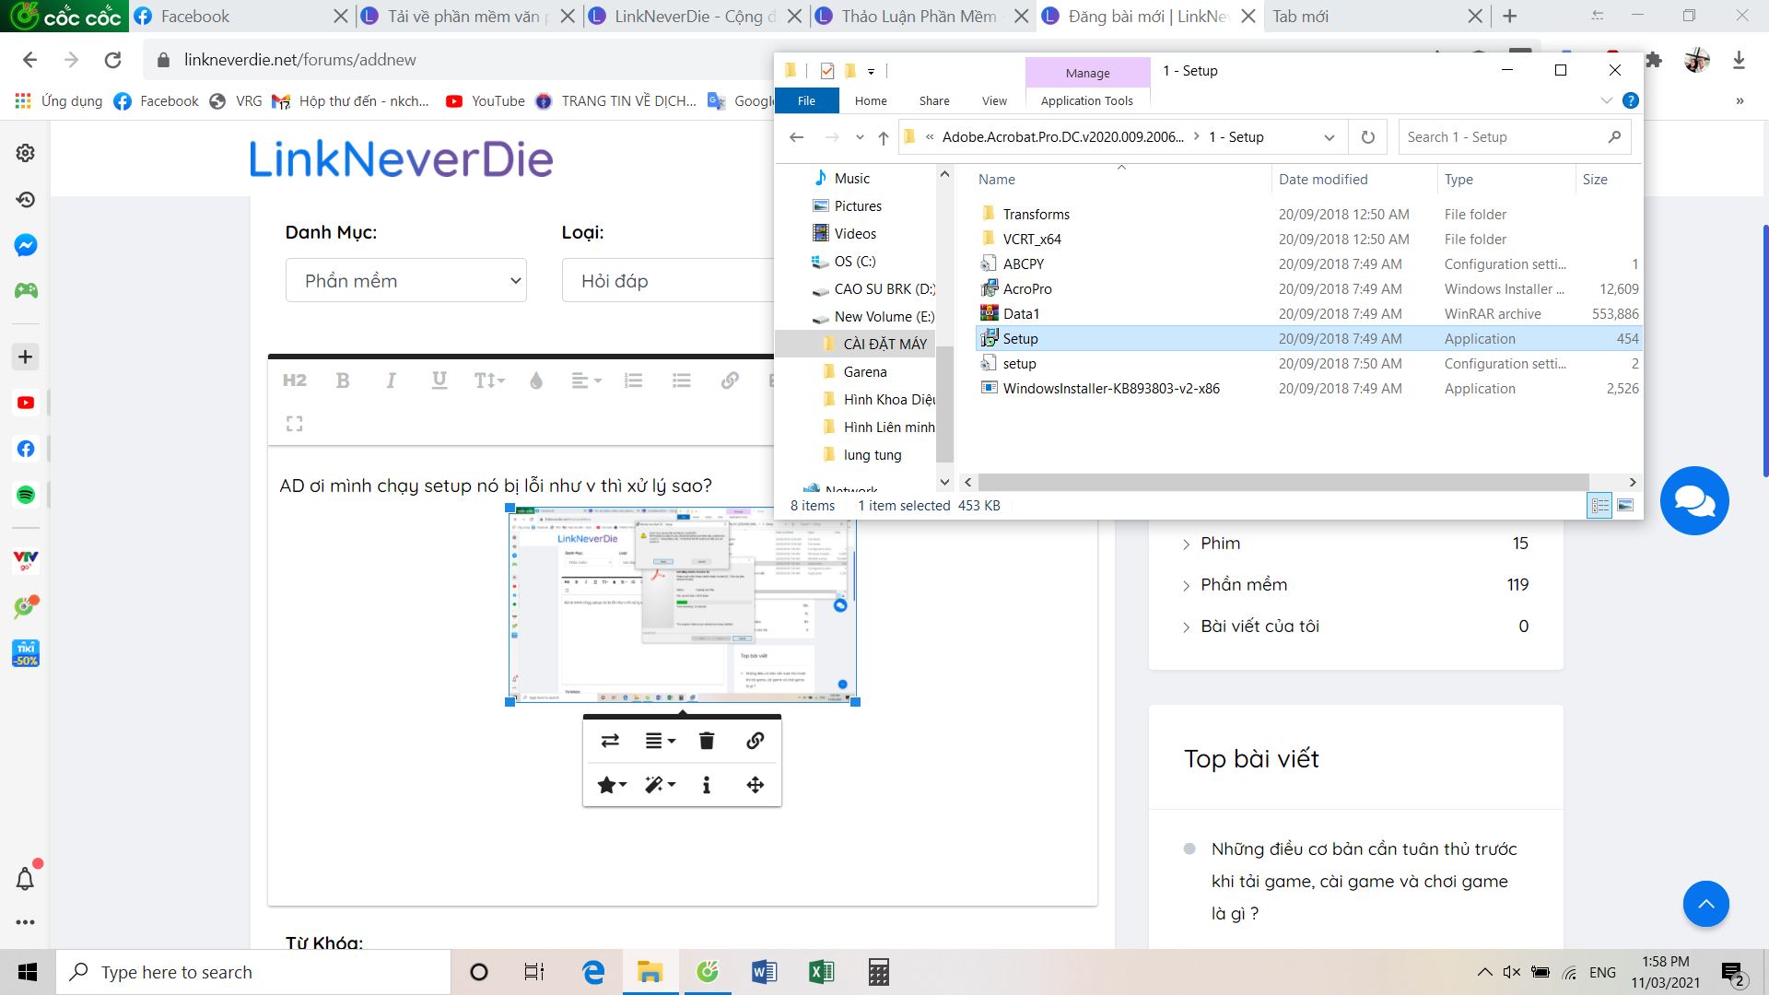
Task: Click the text alignment icon
Action: 584,380
